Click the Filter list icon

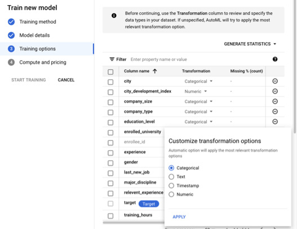pyautogui.click(x=112, y=59)
